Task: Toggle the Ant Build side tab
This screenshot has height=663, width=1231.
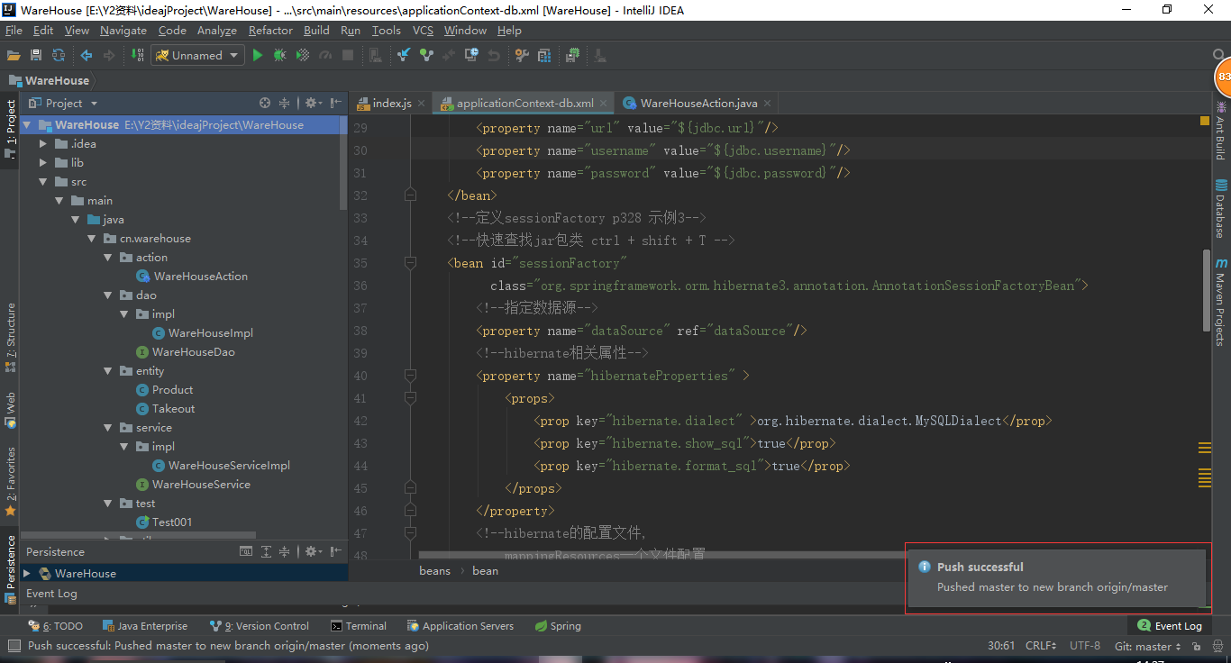Action: (x=1220, y=131)
